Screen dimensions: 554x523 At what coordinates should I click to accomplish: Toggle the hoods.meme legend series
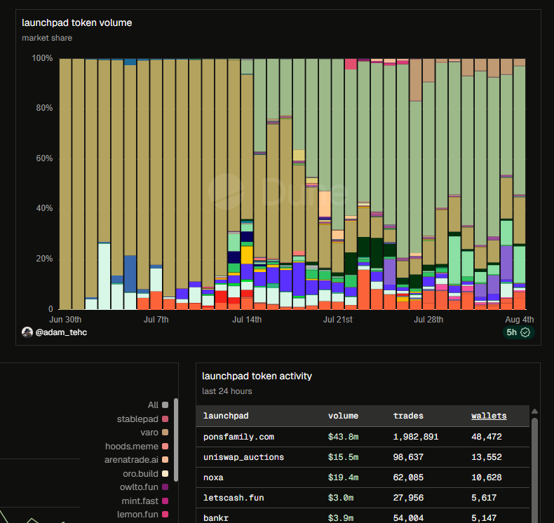click(x=136, y=447)
